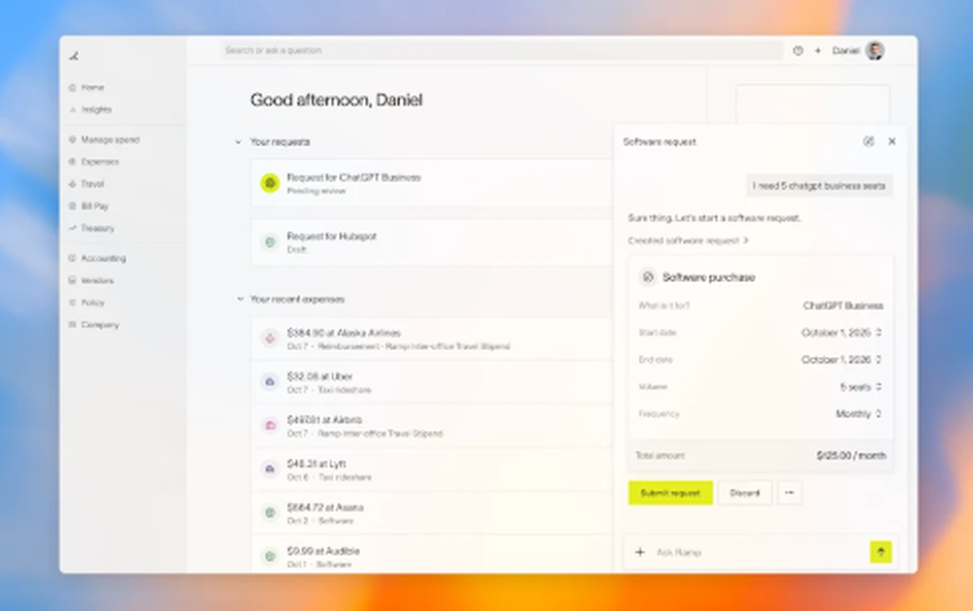The height and width of the screenshot is (611, 973).
Task: Open the Accounting section
Action: tap(94, 258)
